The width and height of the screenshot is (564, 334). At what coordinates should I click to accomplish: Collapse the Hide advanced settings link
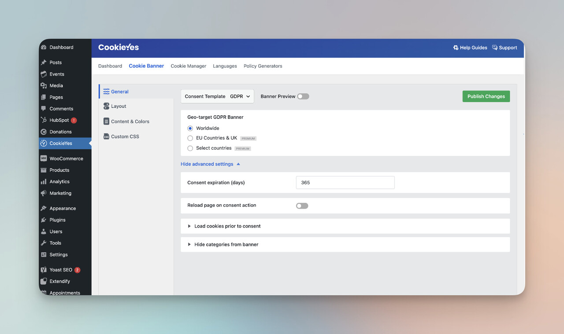(x=210, y=164)
